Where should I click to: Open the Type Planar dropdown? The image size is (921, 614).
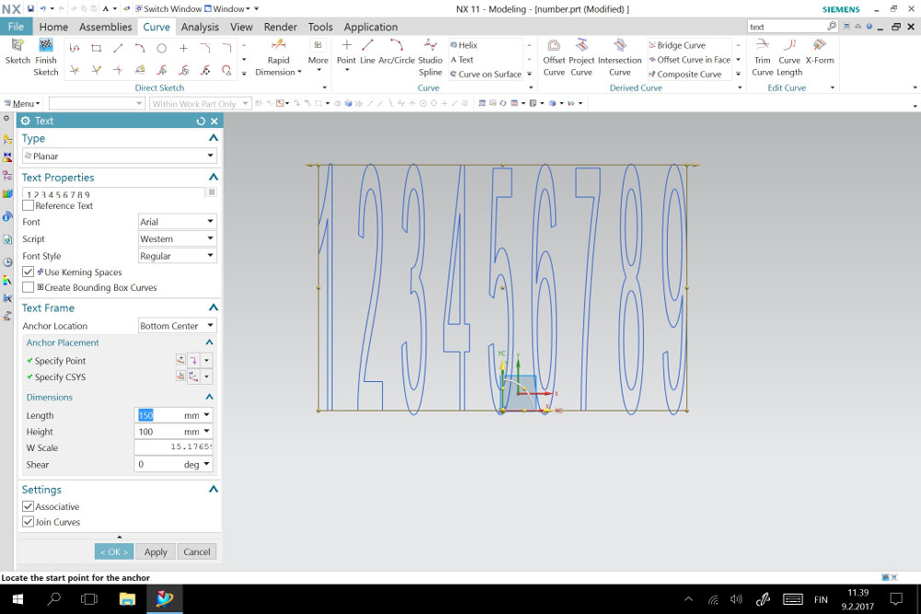pos(119,156)
